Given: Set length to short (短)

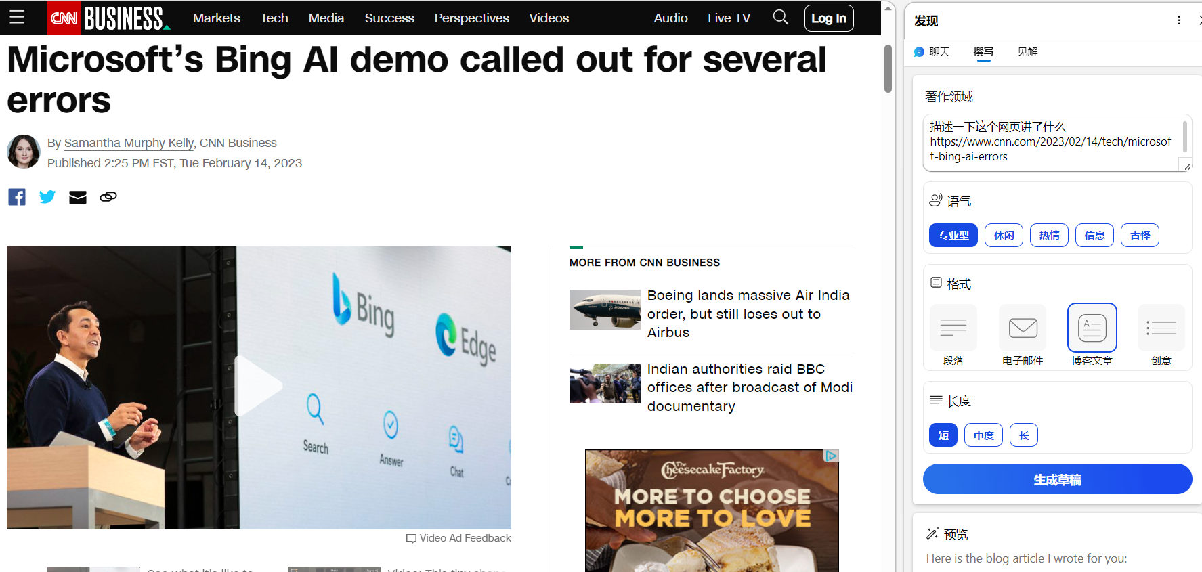Looking at the screenshot, I should pos(943,435).
